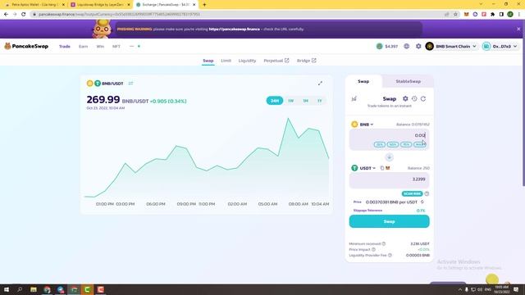The width and height of the screenshot is (525, 295).
Task: Open the more options ellipsis menu
Action: [x=131, y=46]
